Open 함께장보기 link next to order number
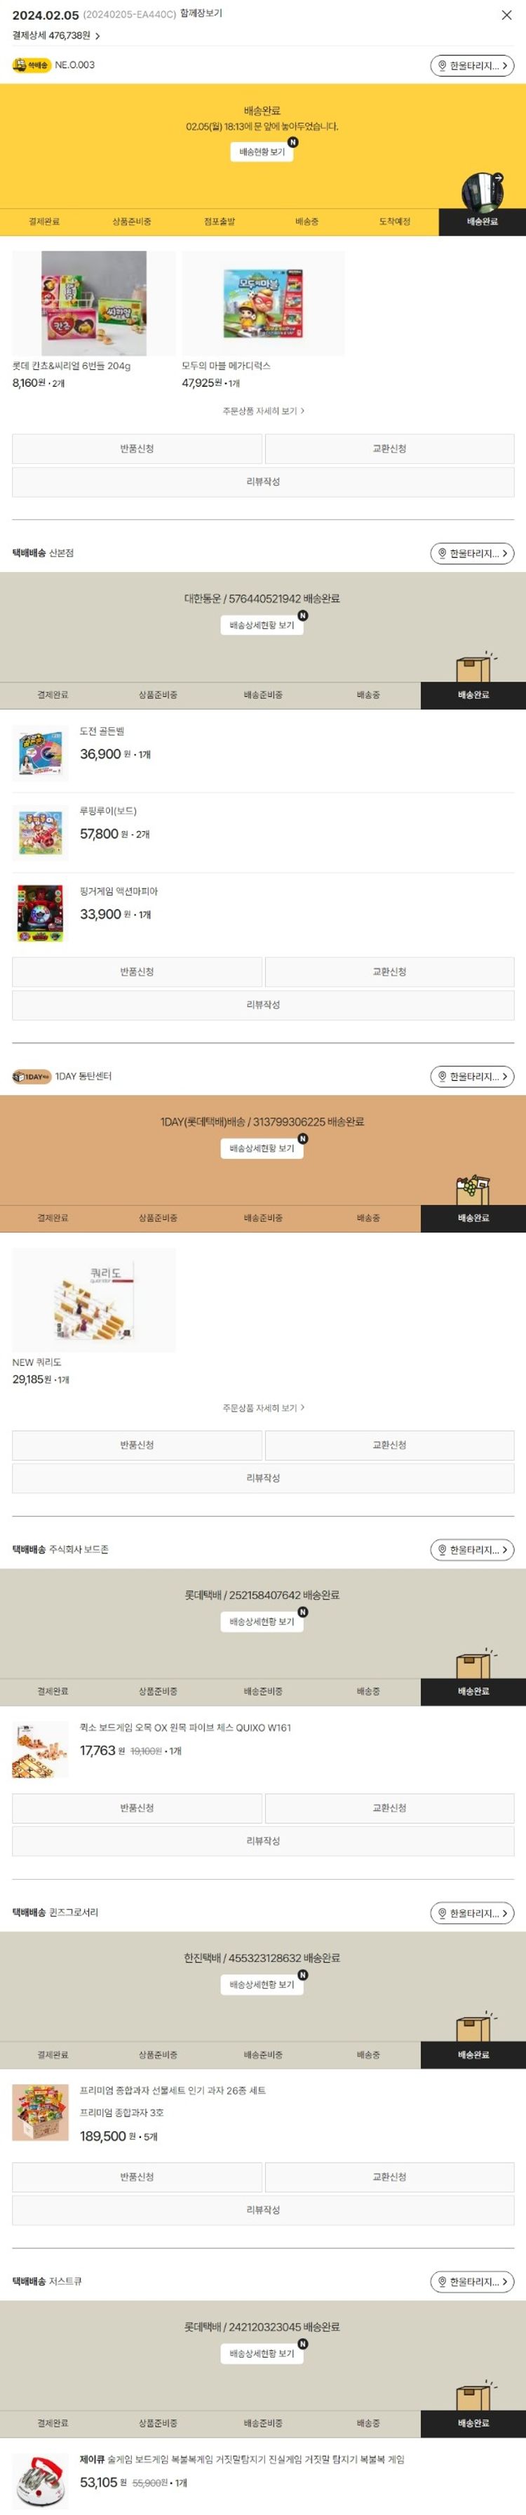This screenshot has width=526, height=2515. click(x=201, y=13)
